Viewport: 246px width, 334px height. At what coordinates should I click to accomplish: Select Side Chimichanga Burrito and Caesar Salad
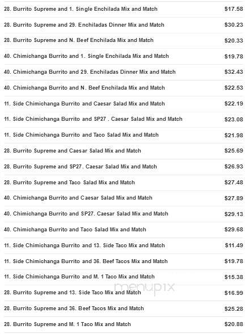[124, 104]
